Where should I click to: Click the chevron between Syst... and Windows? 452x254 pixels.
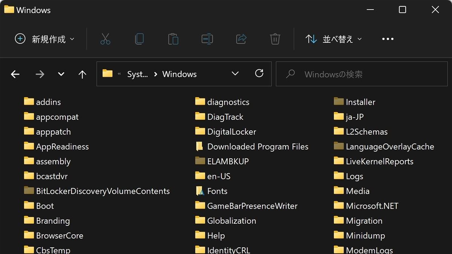[156, 74]
